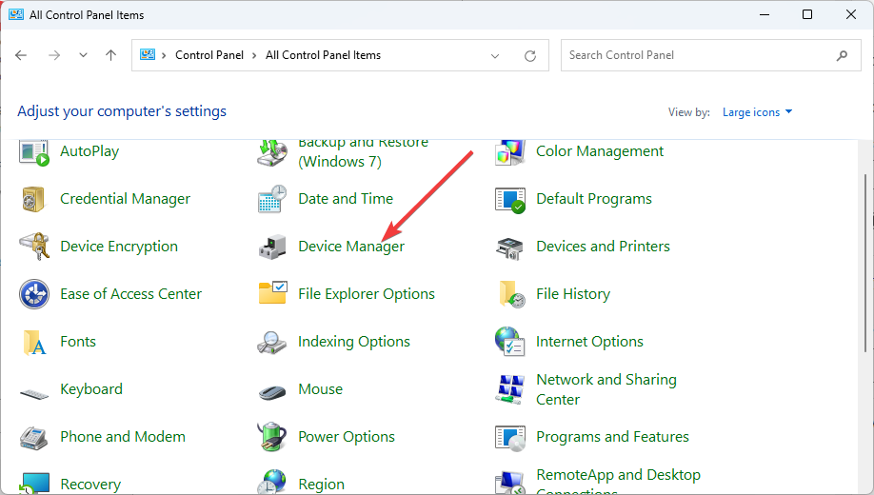
Task: Open the Ease of Access Center link
Action: pos(131,294)
